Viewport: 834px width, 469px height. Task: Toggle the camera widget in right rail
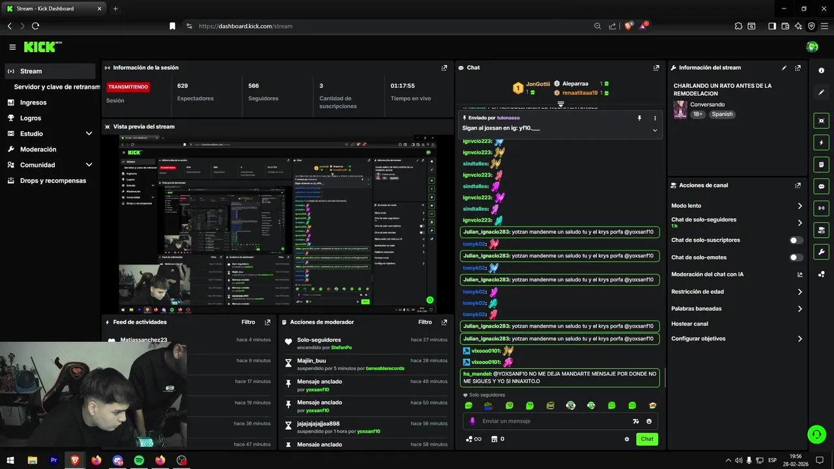[821, 230]
